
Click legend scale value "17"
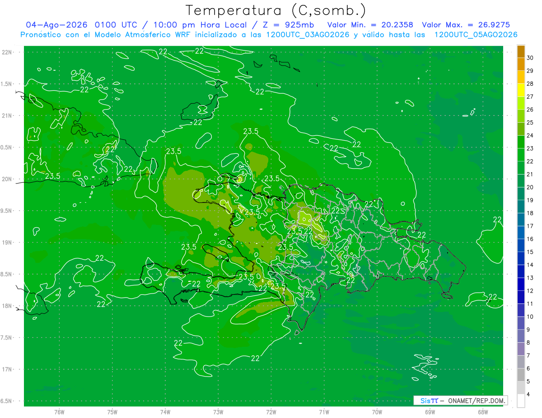click(x=530, y=226)
